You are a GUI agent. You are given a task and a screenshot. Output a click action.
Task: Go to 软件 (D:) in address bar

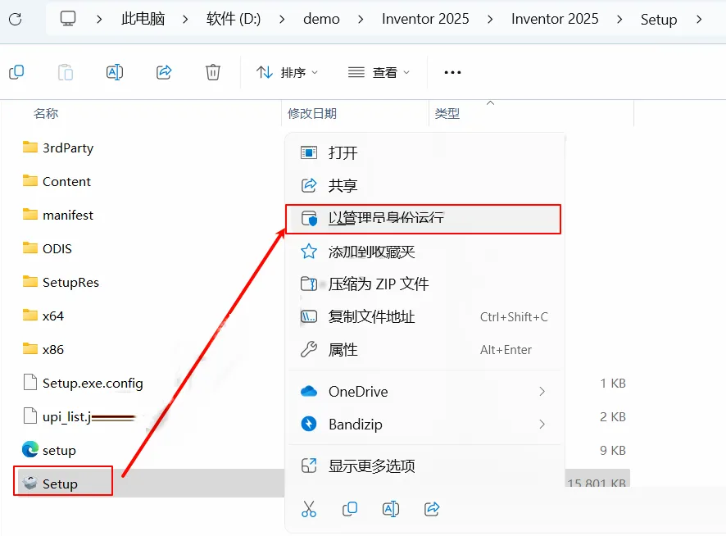coord(234,19)
